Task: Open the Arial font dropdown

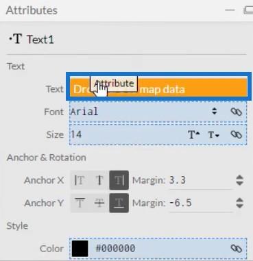Action: (x=214, y=112)
